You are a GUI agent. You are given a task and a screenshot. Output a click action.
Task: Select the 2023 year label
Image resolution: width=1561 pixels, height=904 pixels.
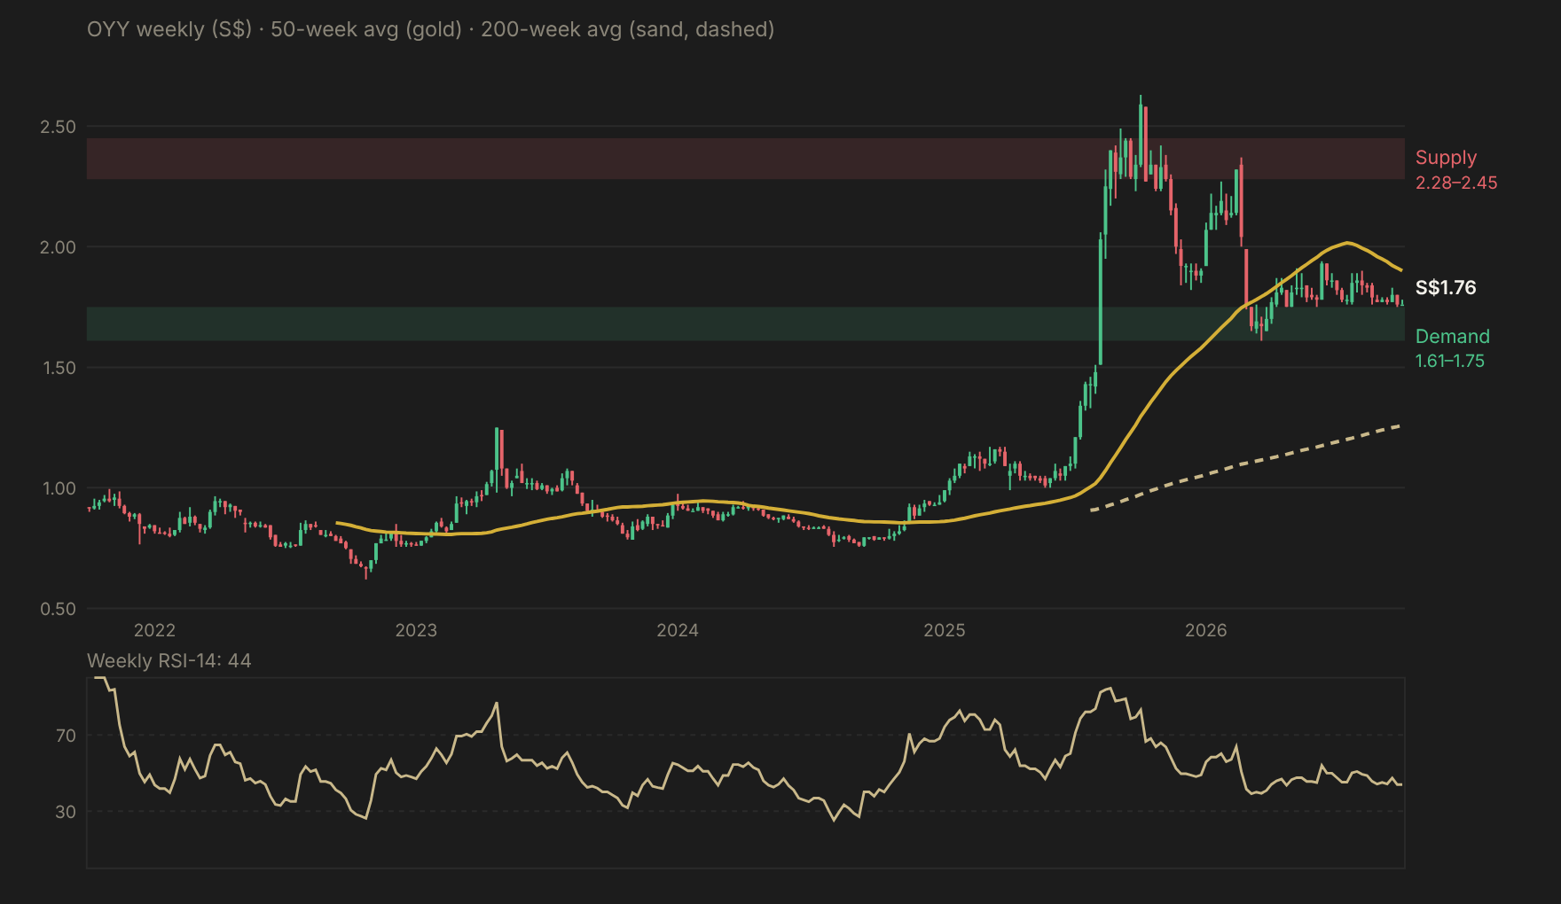[x=416, y=630]
